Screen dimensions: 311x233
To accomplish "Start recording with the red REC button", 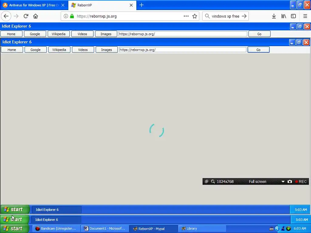I will 301,181.
